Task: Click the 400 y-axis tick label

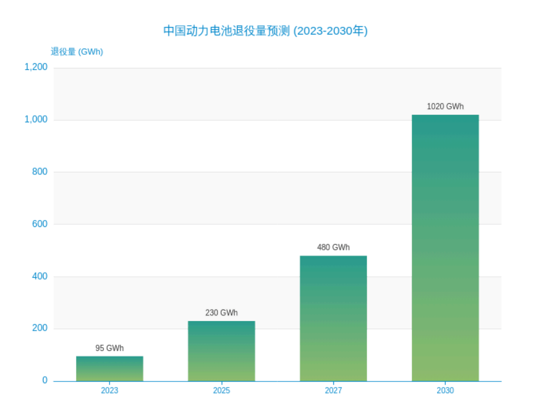Action: coord(40,276)
